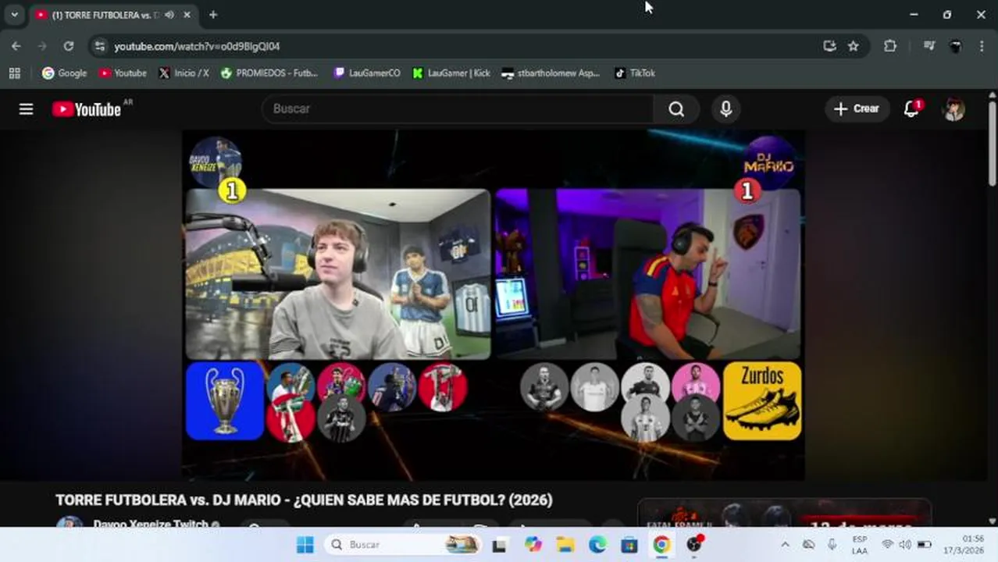Viewport: 998px width, 562px height.
Task: View site information icon in address bar
Action: (99, 46)
